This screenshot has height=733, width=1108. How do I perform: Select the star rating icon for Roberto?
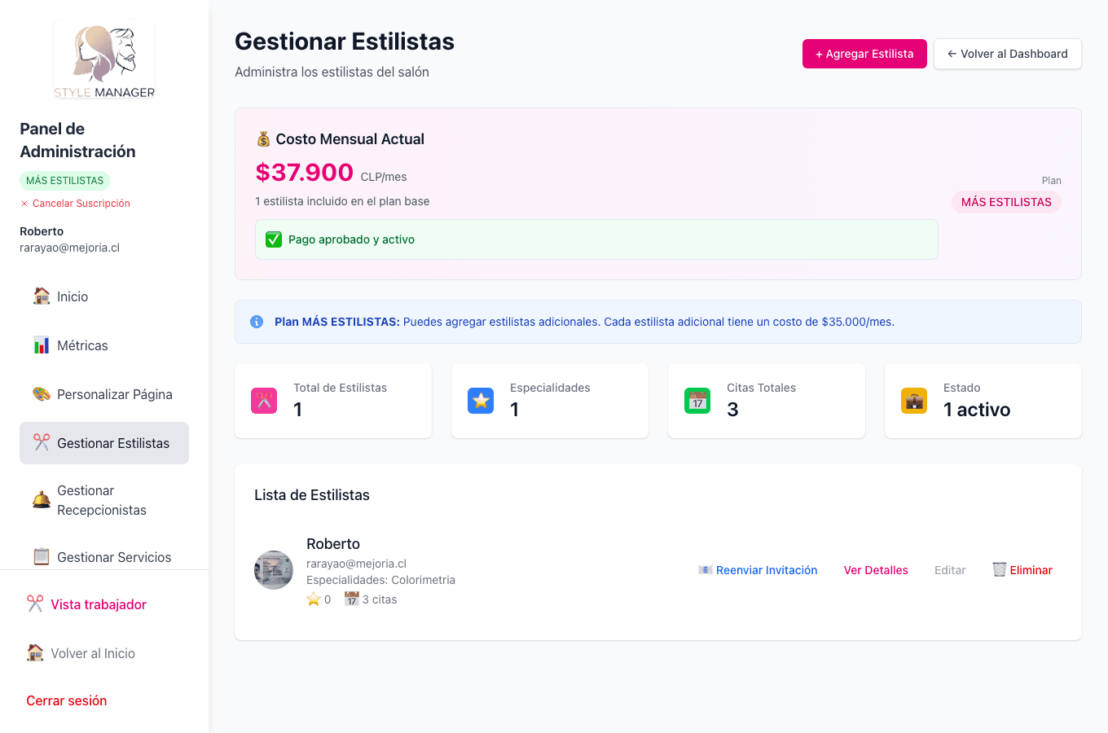tap(314, 599)
